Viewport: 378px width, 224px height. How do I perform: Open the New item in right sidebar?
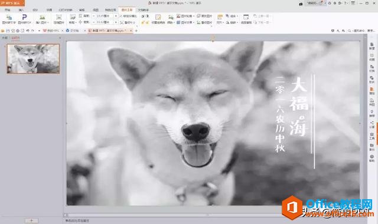(x=372, y=46)
